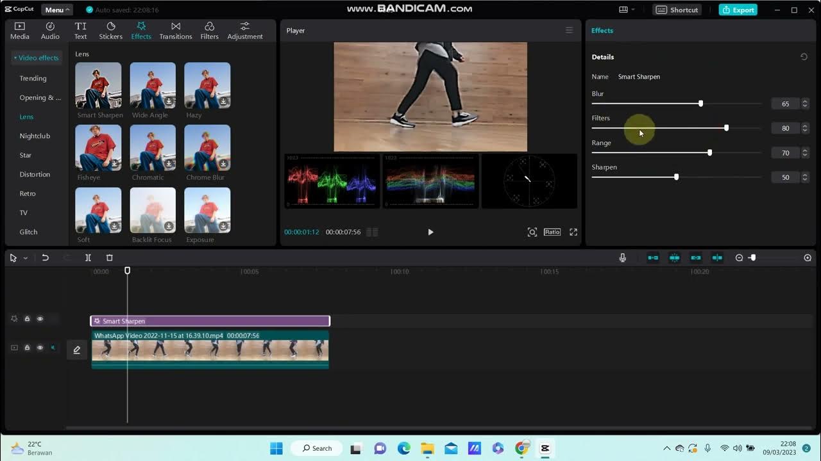Expand the selection tool dropdown arrow
The width and height of the screenshot is (821, 461).
pos(26,258)
